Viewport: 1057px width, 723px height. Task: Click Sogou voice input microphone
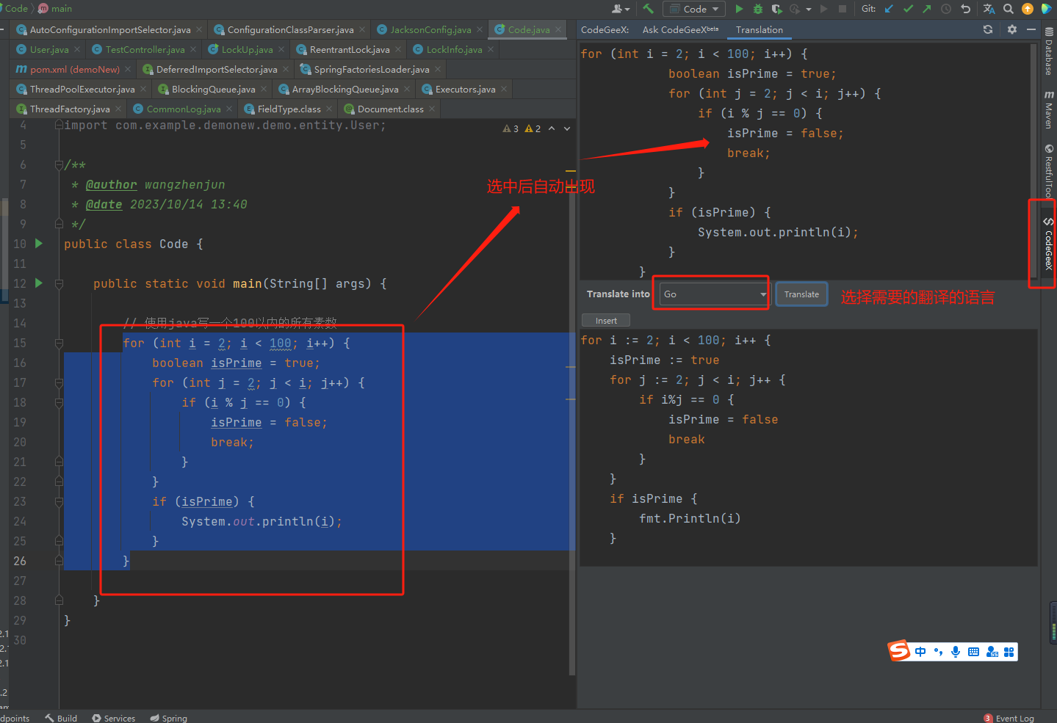[x=956, y=652]
